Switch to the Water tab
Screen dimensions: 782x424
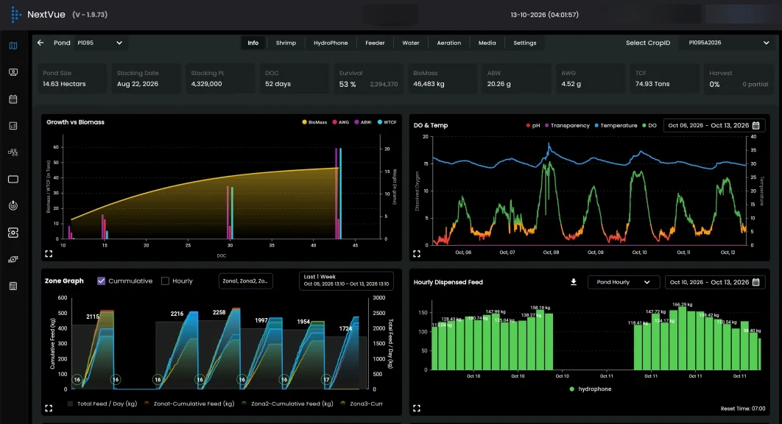pos(411,43)
